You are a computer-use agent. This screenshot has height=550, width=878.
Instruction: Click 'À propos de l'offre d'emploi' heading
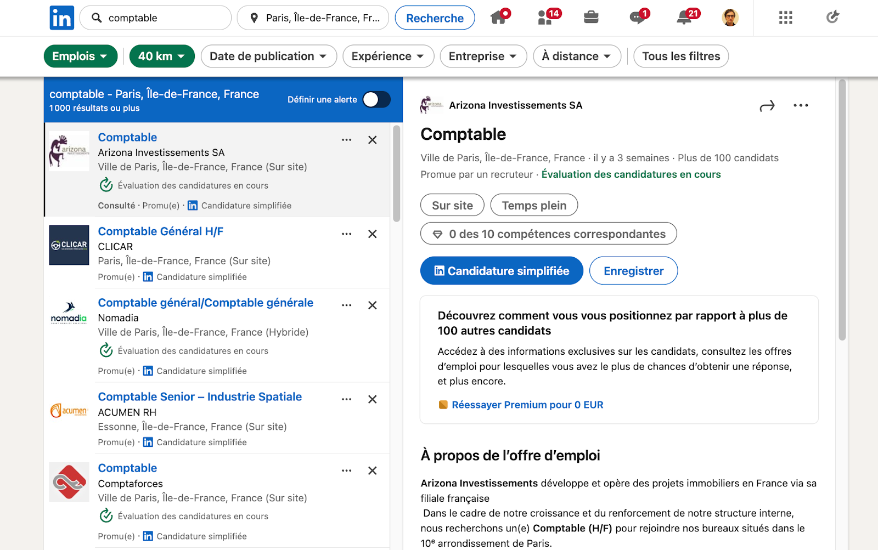point(510,456)
